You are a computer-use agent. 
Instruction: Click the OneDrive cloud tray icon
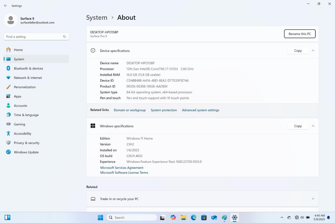pos(289,218)
